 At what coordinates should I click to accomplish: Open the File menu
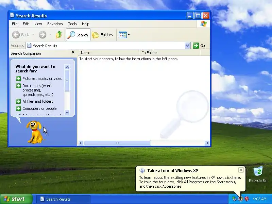15,24
